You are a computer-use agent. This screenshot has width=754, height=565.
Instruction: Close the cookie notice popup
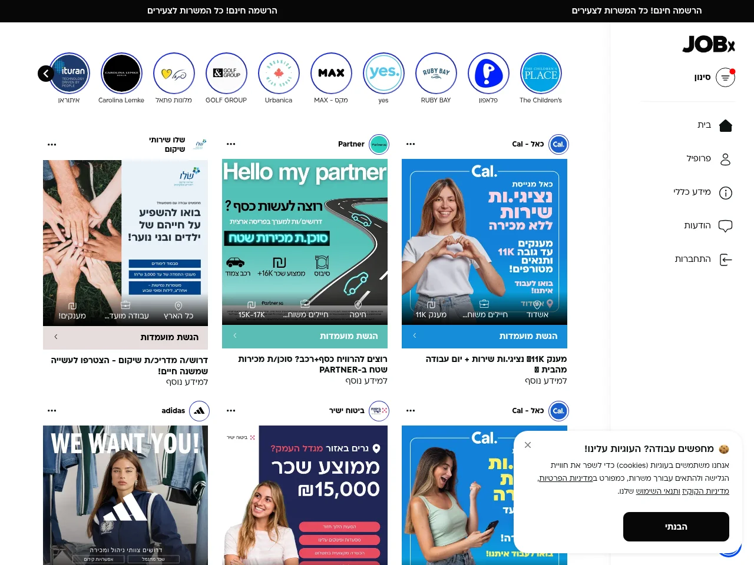point(528,445)
